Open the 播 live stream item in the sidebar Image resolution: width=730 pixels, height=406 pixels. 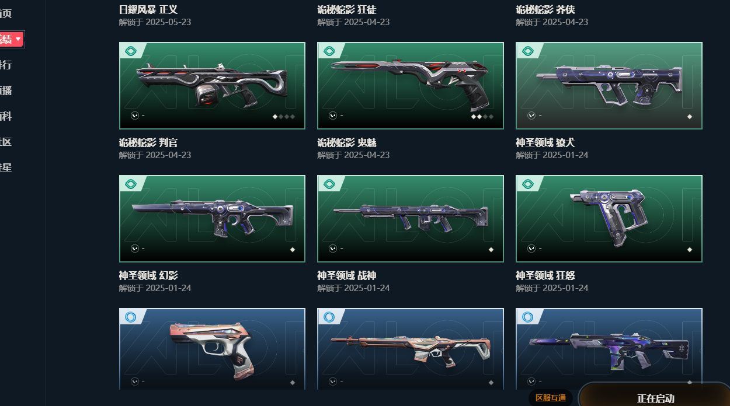coord(6,90)
